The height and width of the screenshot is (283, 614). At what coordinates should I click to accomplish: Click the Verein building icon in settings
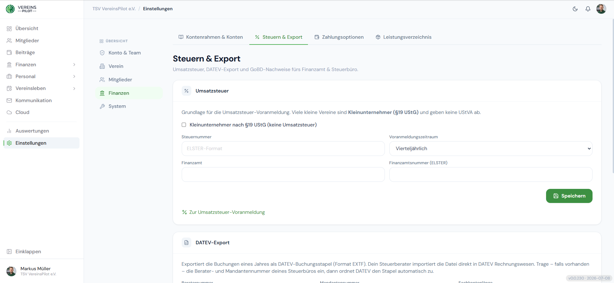coord(102,66)
